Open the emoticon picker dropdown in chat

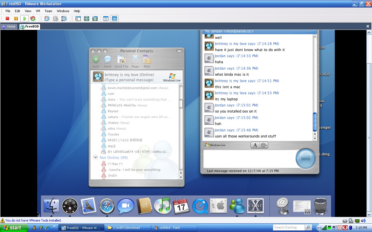pos(264,145)
